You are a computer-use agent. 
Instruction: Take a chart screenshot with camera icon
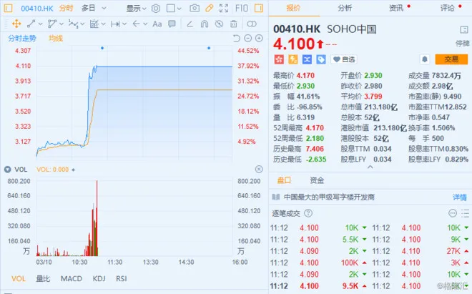[195, 8]
